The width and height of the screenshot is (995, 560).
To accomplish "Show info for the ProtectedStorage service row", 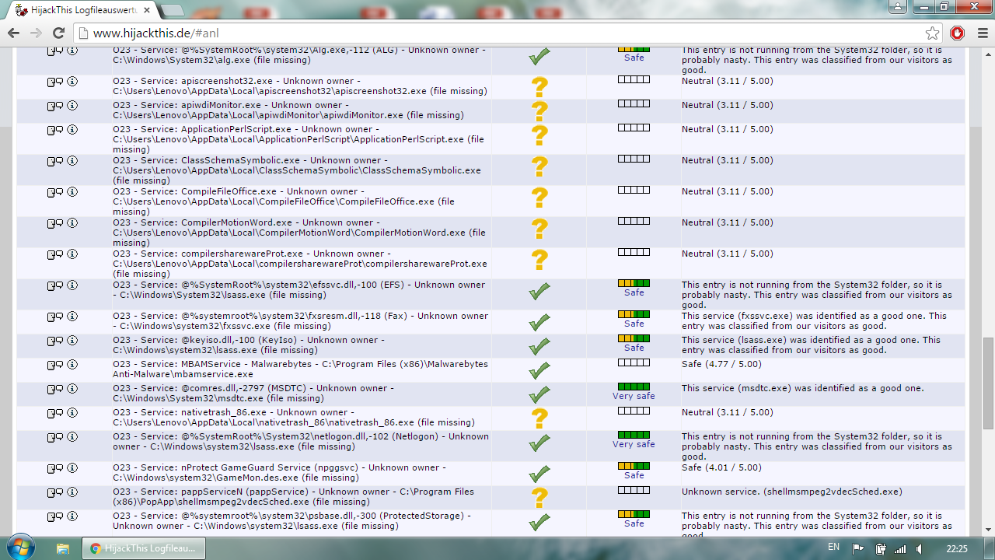I will coord(72,516).
